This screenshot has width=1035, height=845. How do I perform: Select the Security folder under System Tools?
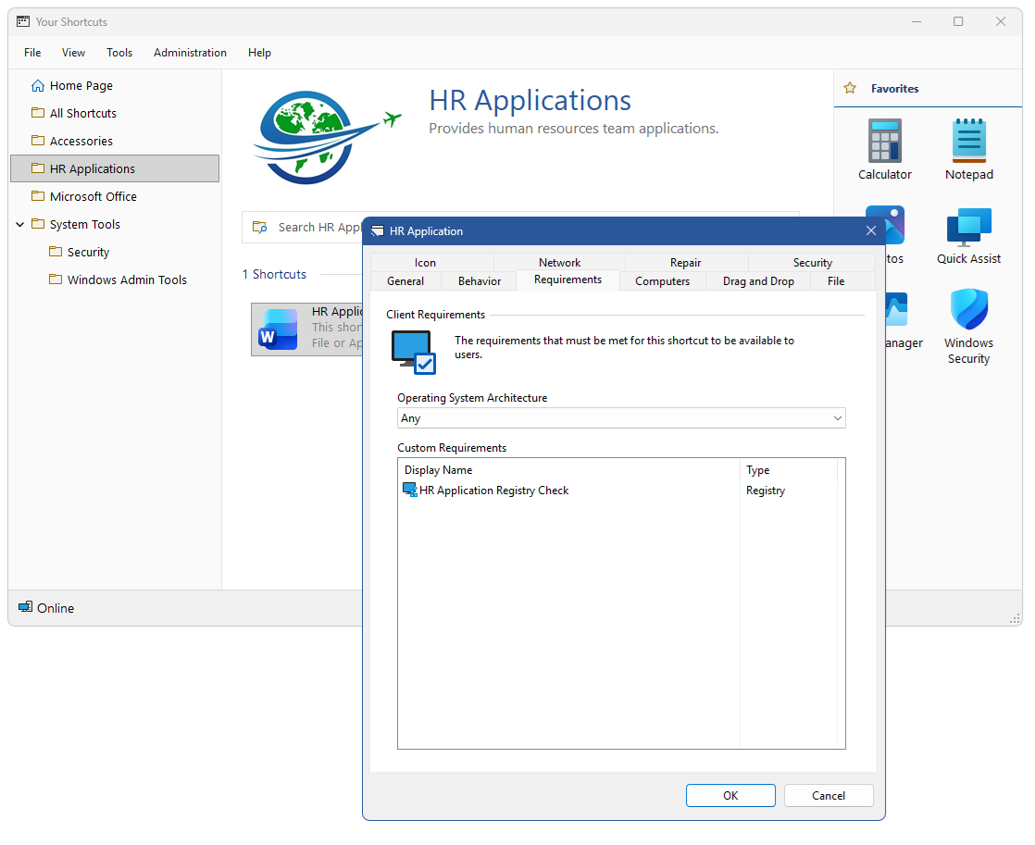point(88,252)
